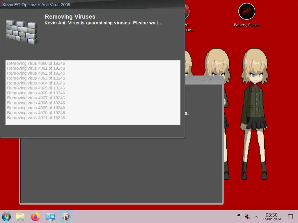298x223 pixels.
Task: Launch the file manager from taskbar
Action: pos(20,217)
